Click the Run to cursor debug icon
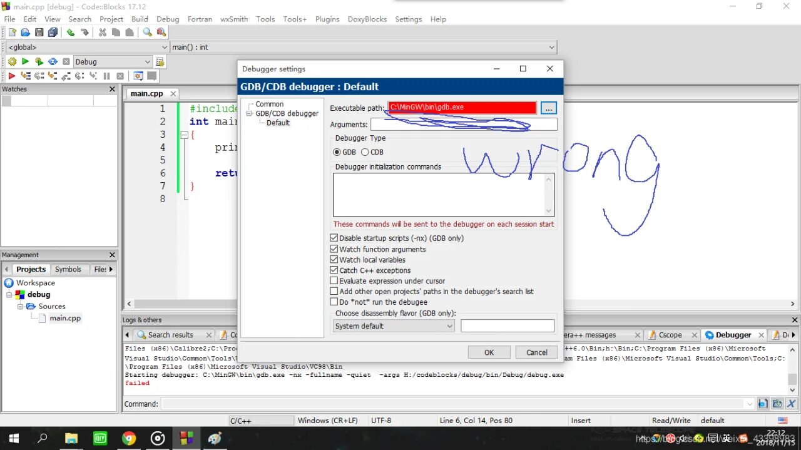The image size is (801, 450). tap(26, 76)
